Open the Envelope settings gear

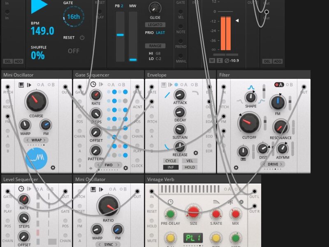click(x=196, y=153)
